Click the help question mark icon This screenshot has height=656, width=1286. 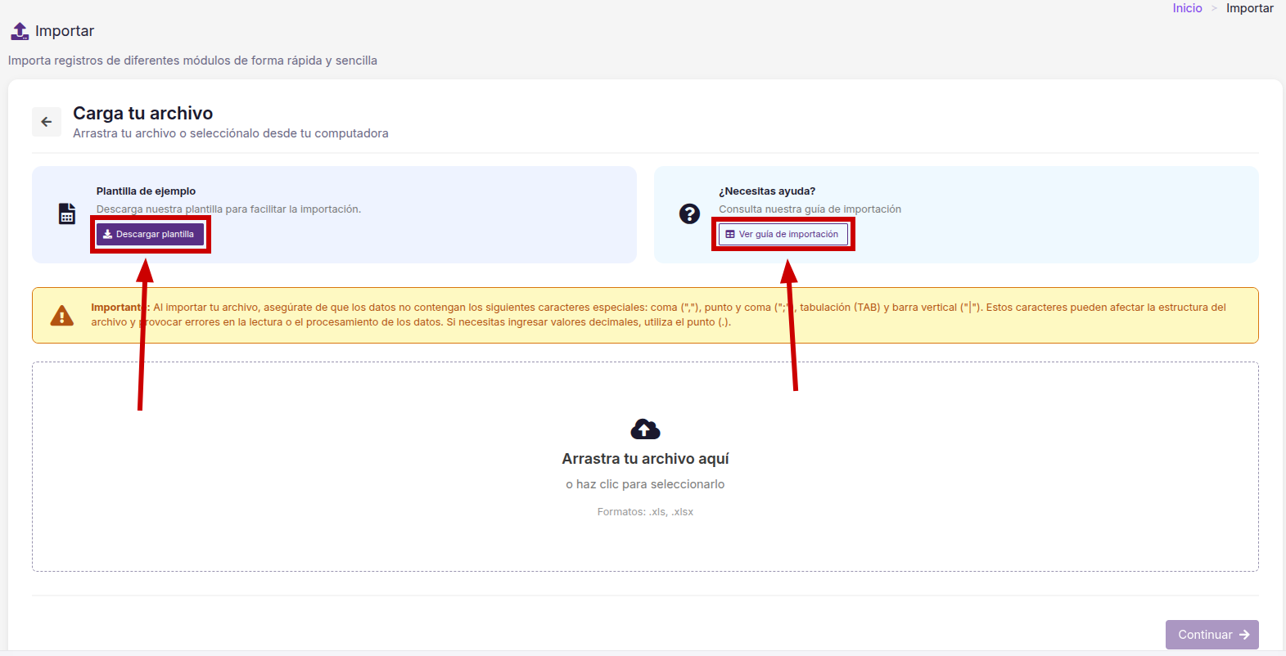[689, 213]
